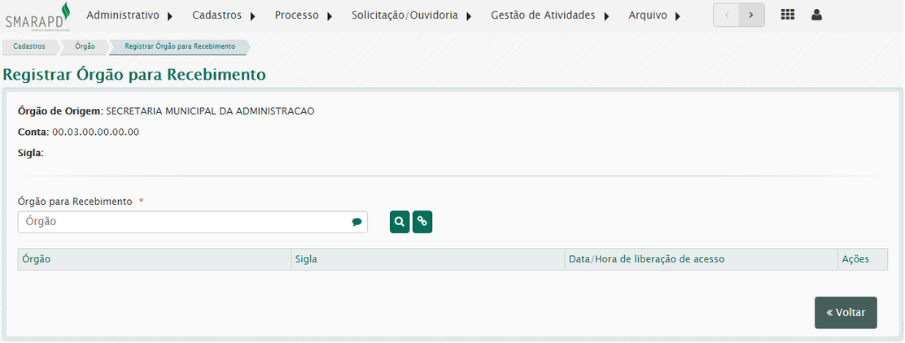
Task: Sort by Data/Hora de liberação de acesso column
Action: pyautogui.click(x=646, y=259)
